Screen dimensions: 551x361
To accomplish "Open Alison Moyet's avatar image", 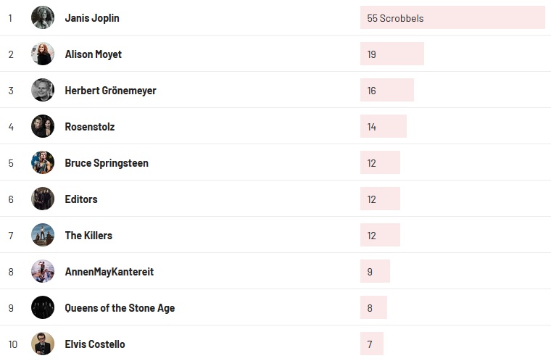I will 43,54.
